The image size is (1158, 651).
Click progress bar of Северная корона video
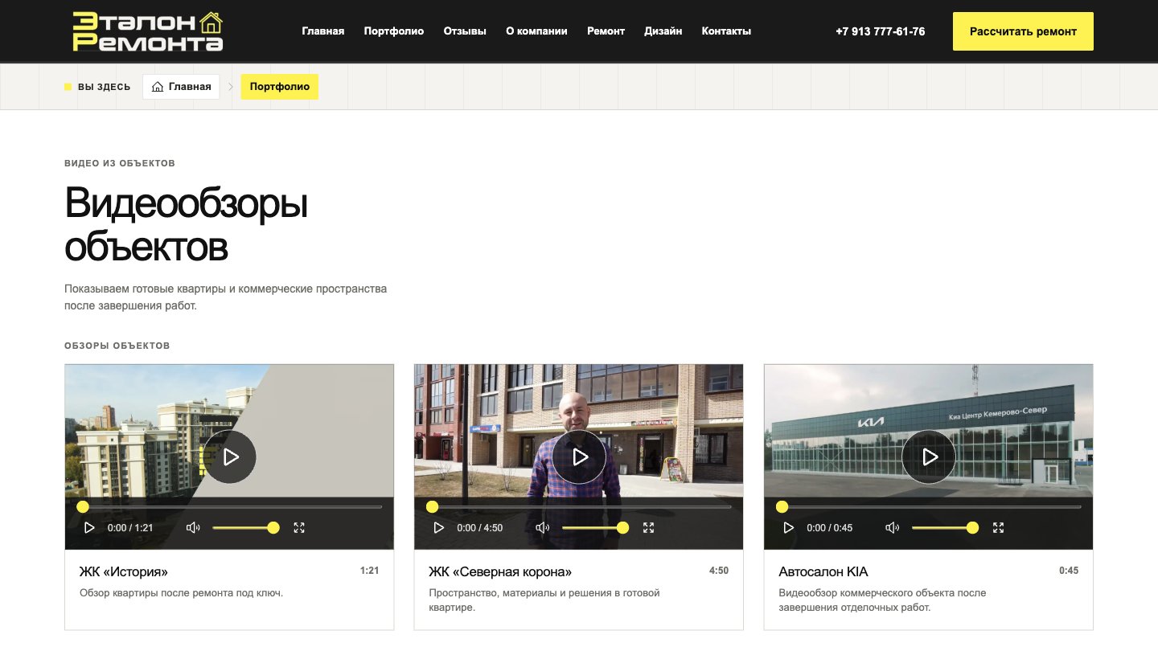579,507
